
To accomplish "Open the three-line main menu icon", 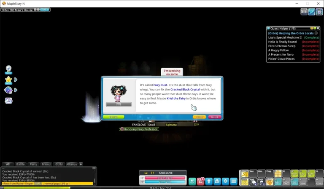I will click(234, 181).
